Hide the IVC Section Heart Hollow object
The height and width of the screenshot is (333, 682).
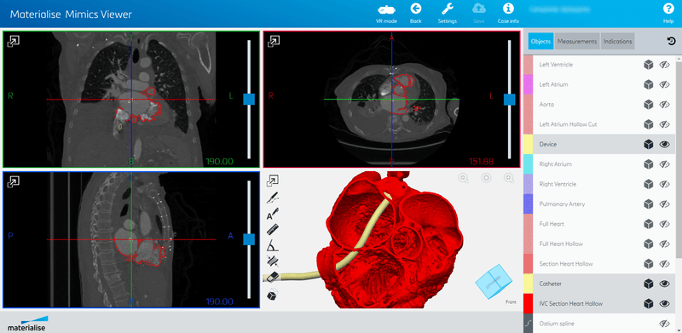point(664,303)
